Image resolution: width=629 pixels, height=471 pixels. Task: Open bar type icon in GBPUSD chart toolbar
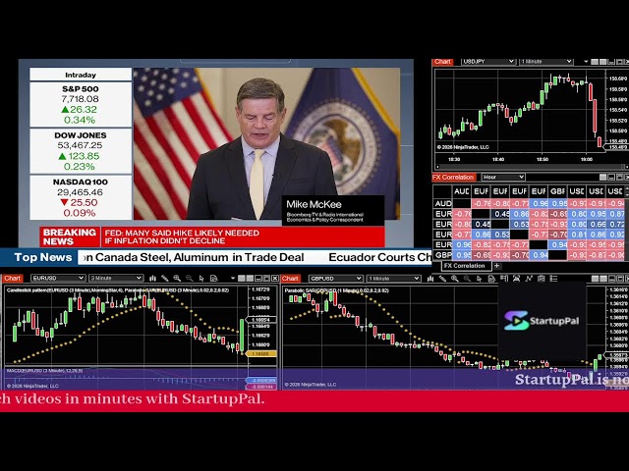click(430, 279)
